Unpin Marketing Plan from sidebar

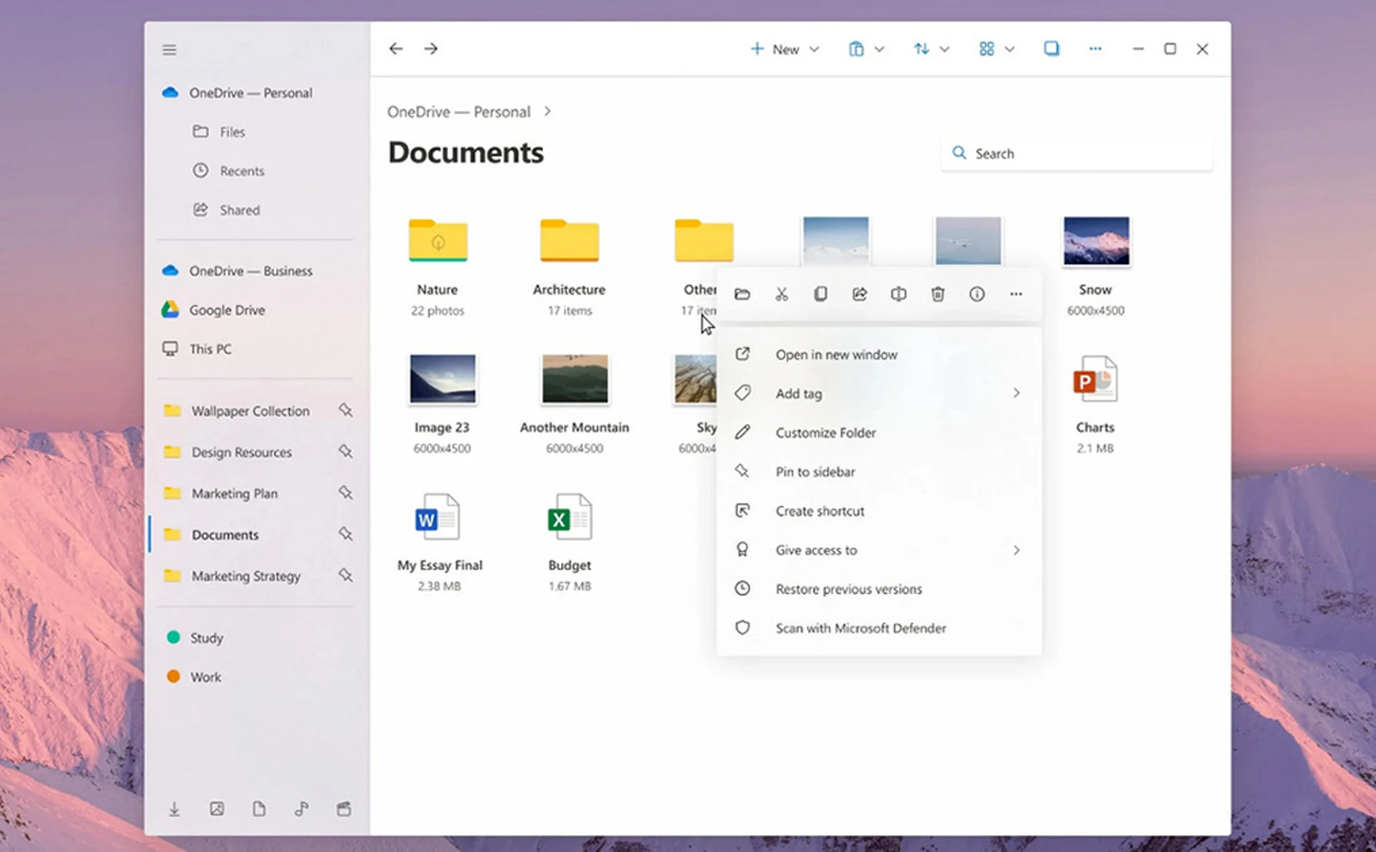tap(345, 493)
